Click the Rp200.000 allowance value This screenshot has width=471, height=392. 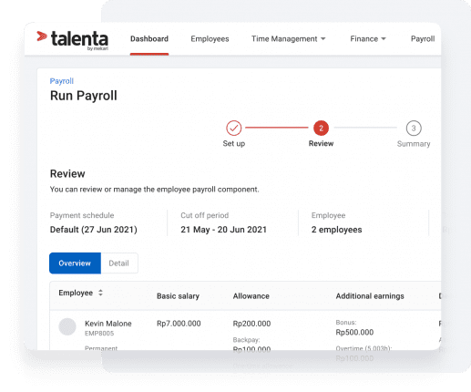tap(251, 324)
